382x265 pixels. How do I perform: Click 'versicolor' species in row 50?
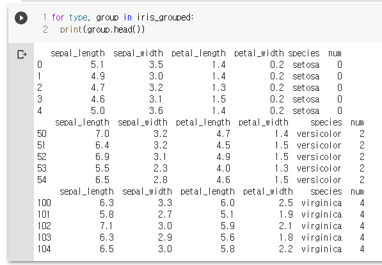click(319, 134)
